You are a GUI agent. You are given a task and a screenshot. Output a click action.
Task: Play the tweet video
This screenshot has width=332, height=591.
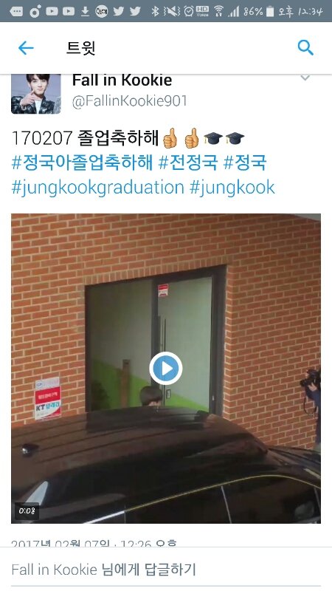click(x=165, y=368)
